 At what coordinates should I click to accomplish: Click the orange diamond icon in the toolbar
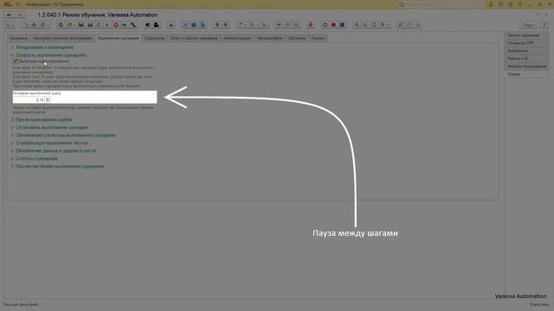tap(35, 25)
